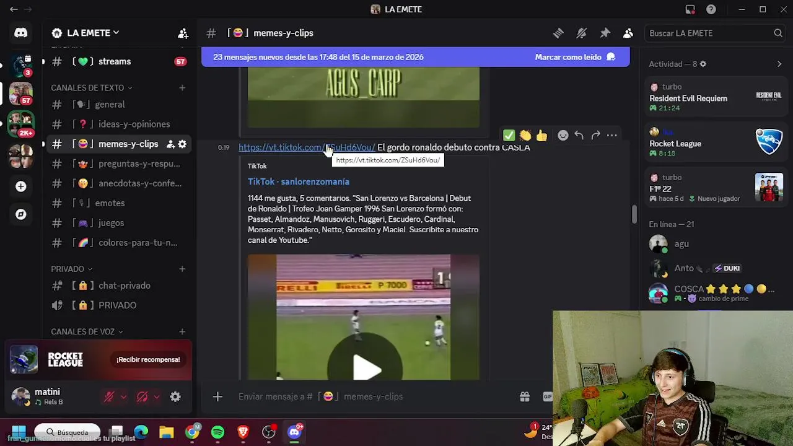This screenshot has width=793, height=446.
Task: Toggle microphone mute in user panel
Action: pos(109,397)
